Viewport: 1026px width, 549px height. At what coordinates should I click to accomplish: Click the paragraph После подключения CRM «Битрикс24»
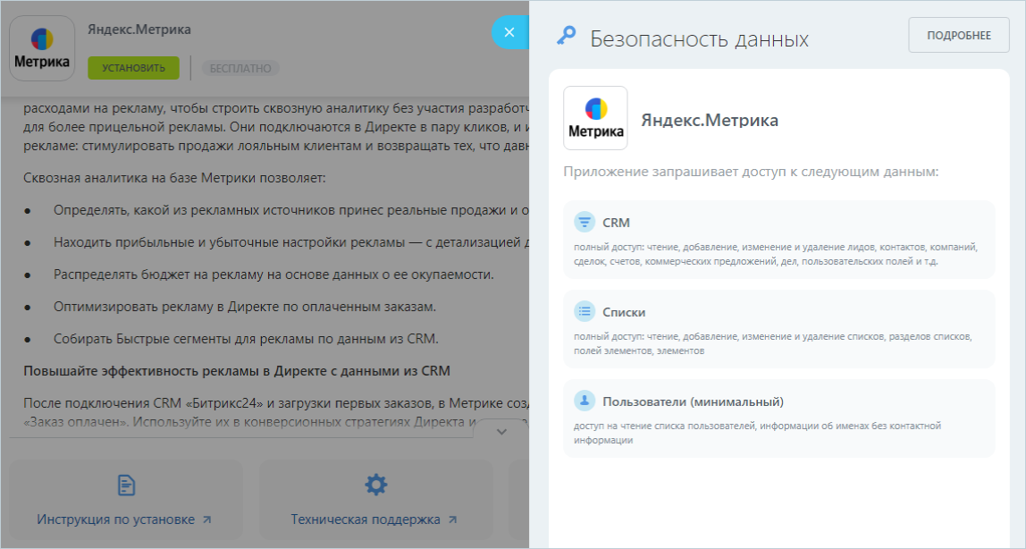pos(276,412)
